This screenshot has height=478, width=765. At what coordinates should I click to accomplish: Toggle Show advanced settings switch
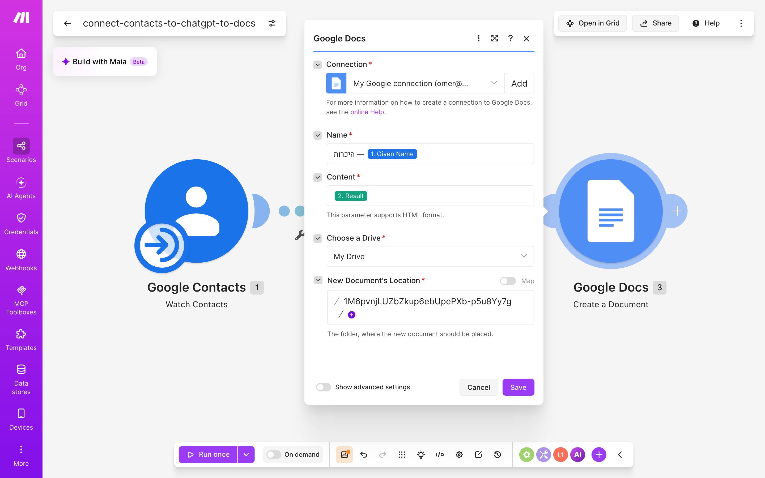click(323, 387)
